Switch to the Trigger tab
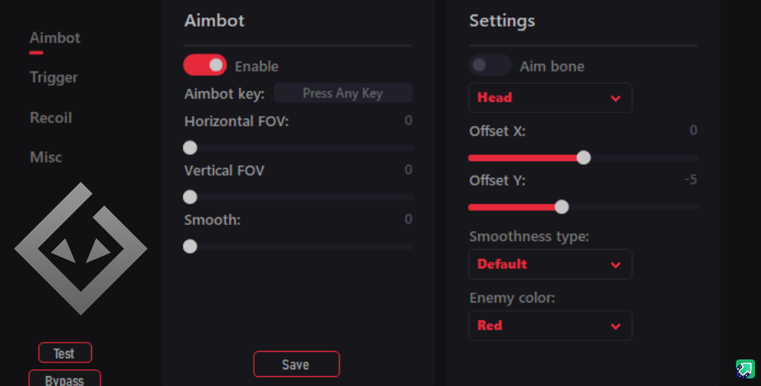The width and height of the screenshot is (761, 386). (x=53, y=78)
